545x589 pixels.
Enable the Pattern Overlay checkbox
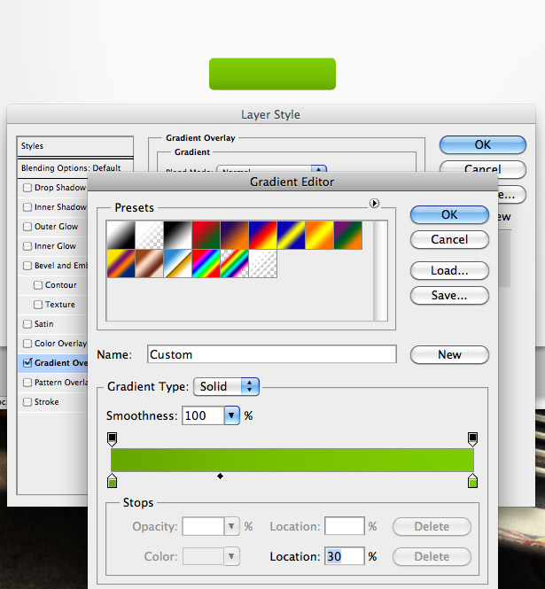(27, 383)
